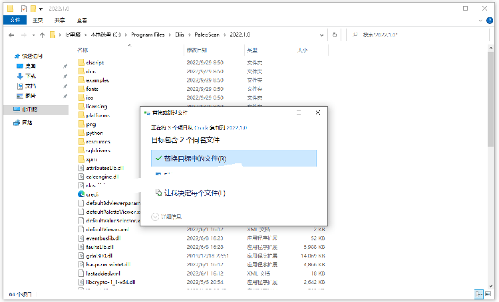Viewport: 499px width, 302px height.
Task: Switch to details view layout icon
Action: (x=478, y=294)
